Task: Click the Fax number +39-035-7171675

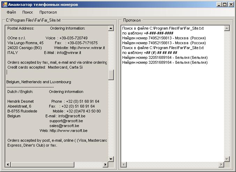Action: click(82, 43)
